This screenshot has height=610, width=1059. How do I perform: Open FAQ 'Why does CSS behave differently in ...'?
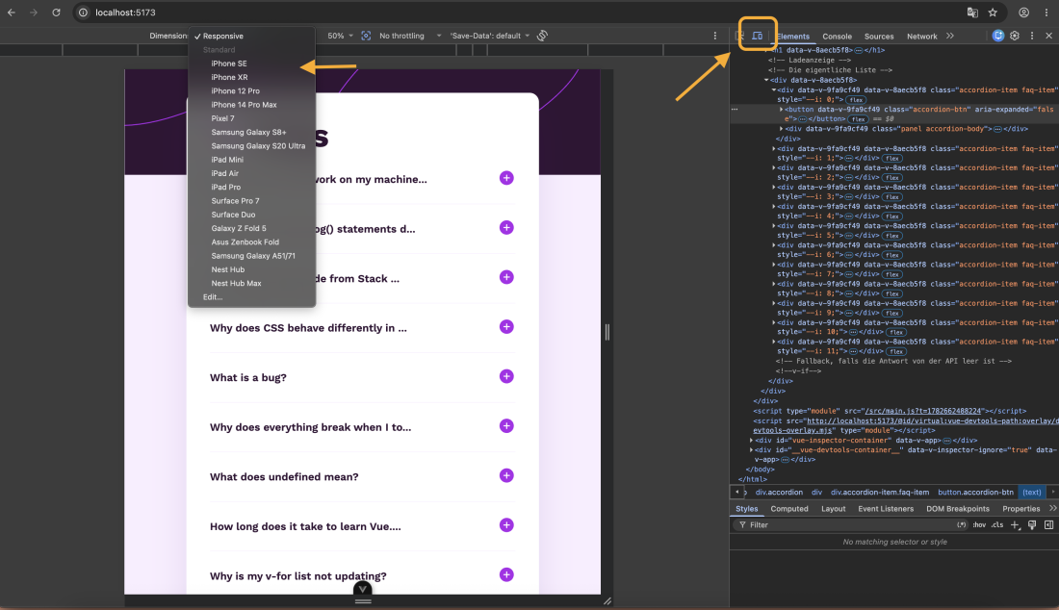(308, 328)
